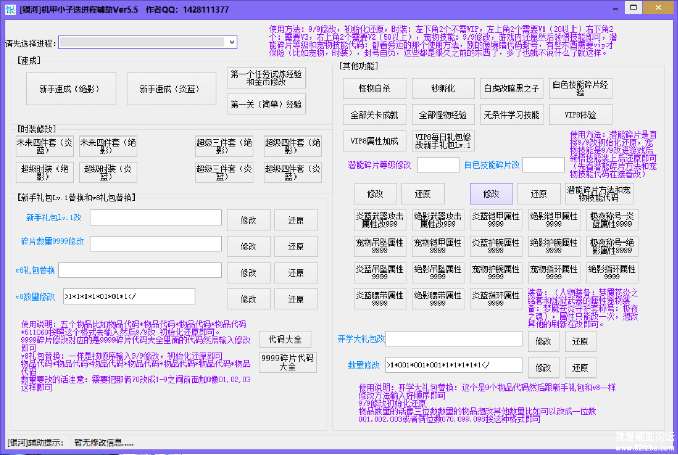Image resolution: width=678 pixels, height=455 pixels.
Task: Click the 白虎改暗黑之子 button
Action: click(511, 89)
